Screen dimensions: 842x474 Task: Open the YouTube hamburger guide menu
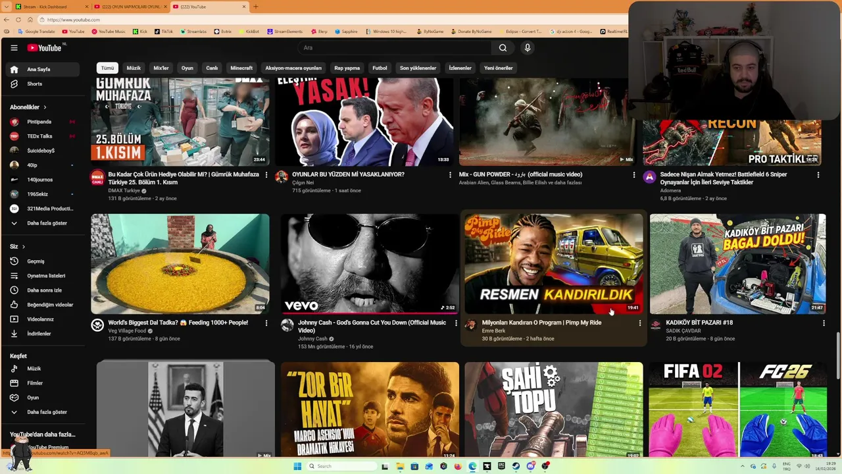tap(14, 47)
